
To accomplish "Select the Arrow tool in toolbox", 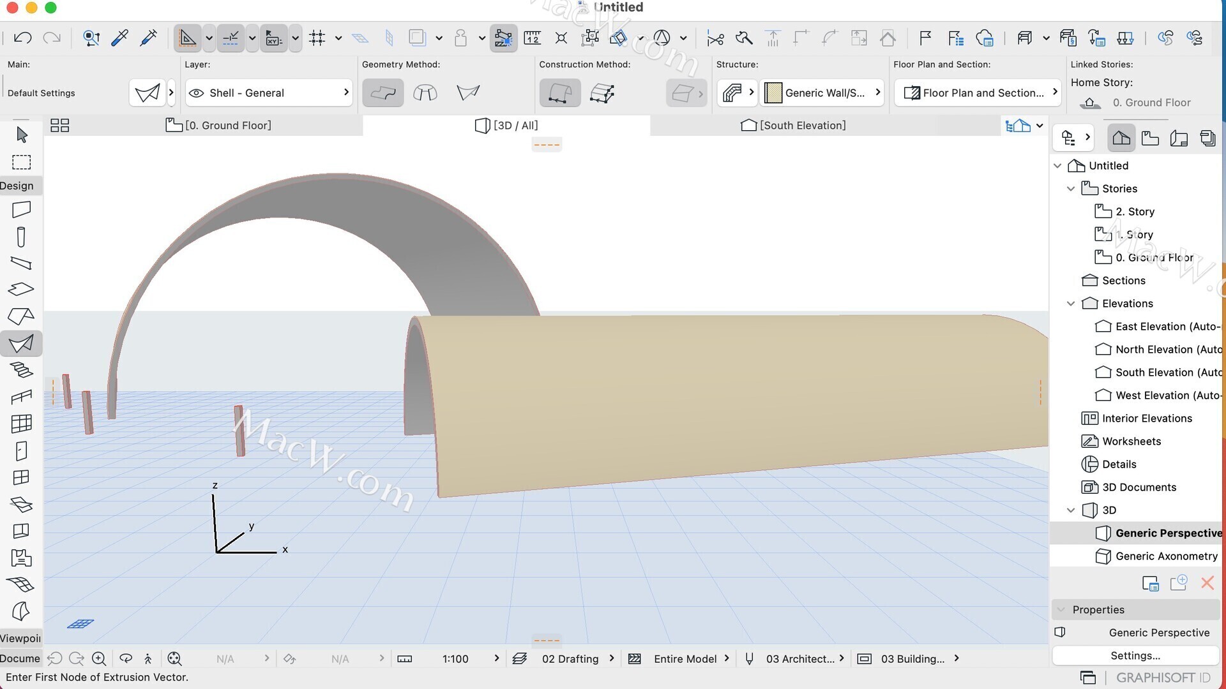I will pos(22,135).
